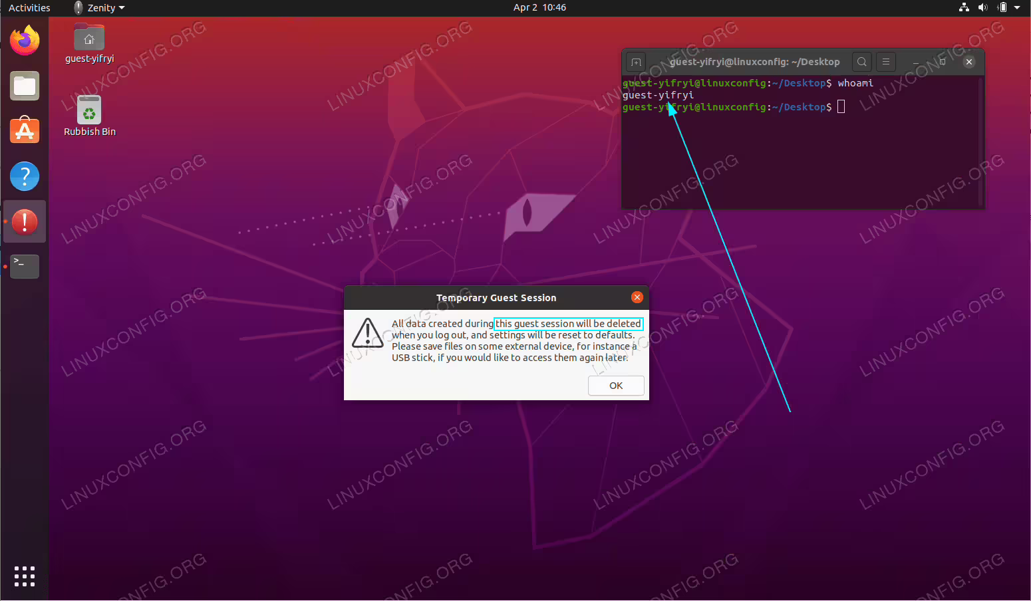Open Firefox from the dock
This screenshot has height=601, width=1031.
[x=25, y=41]
